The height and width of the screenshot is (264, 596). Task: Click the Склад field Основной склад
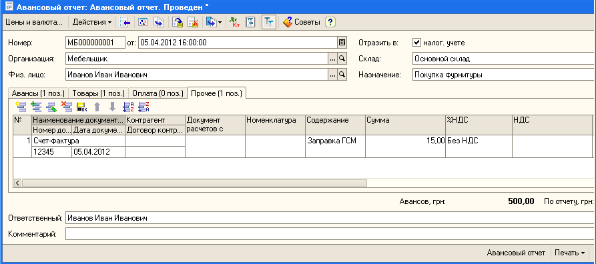click(x=504, y=59)
